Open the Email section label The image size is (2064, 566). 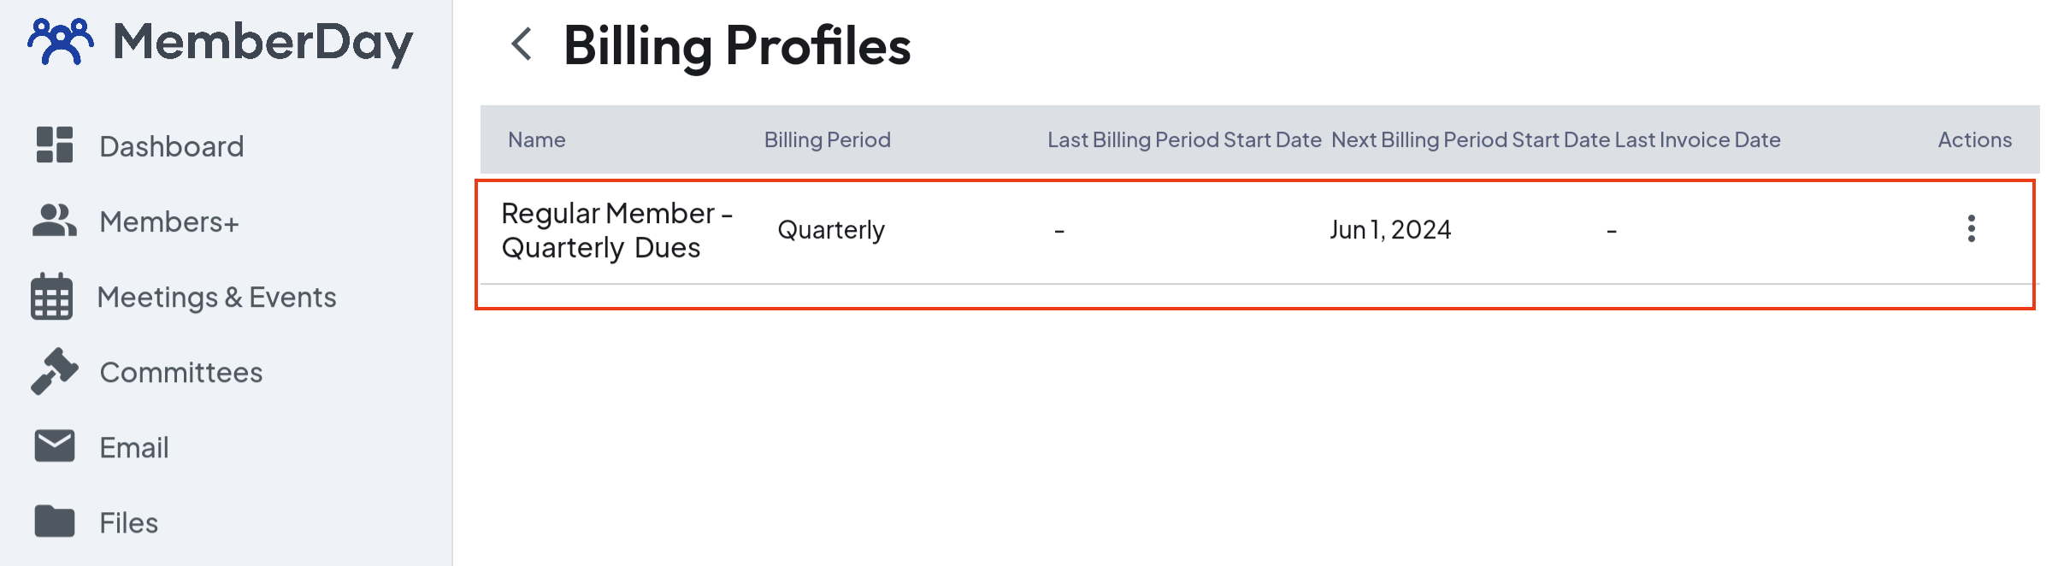tap(133, 448)
